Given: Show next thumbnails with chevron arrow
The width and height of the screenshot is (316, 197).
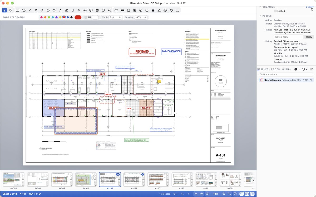Looking at the screenshot, I should click(253, 180).
